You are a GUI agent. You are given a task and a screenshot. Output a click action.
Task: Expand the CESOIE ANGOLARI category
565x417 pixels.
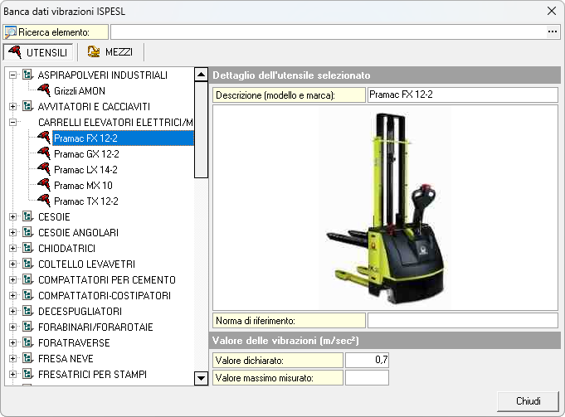pos(12,233)
